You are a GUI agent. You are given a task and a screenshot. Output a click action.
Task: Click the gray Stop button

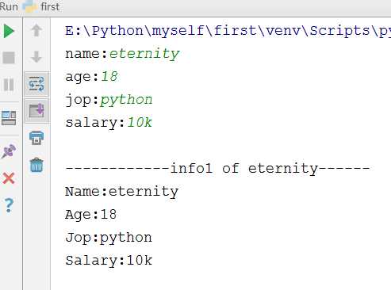pyautogui.click(x=9, y=58)
